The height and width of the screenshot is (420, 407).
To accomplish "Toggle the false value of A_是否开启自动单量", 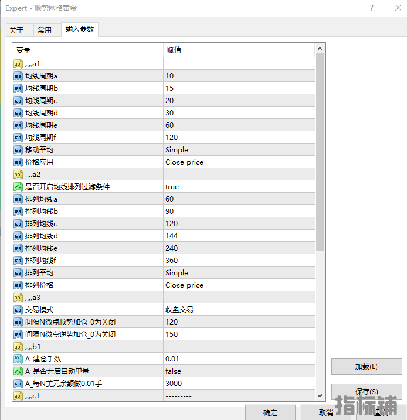I will 239,371.
